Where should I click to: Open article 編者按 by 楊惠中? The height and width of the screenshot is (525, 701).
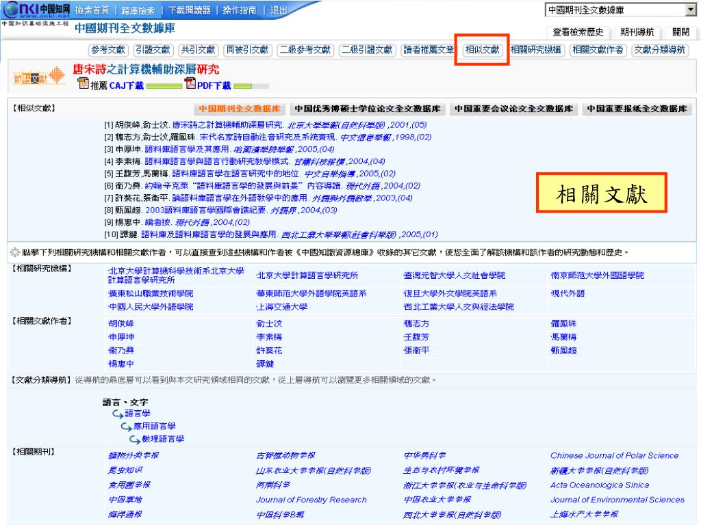[157, 222]
